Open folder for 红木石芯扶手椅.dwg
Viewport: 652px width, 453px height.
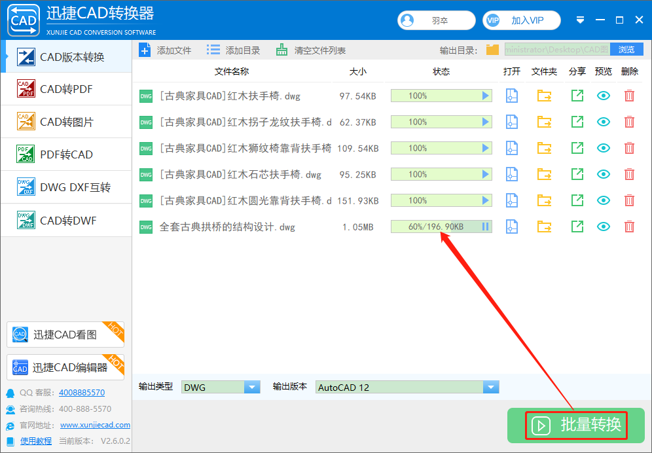544,174
